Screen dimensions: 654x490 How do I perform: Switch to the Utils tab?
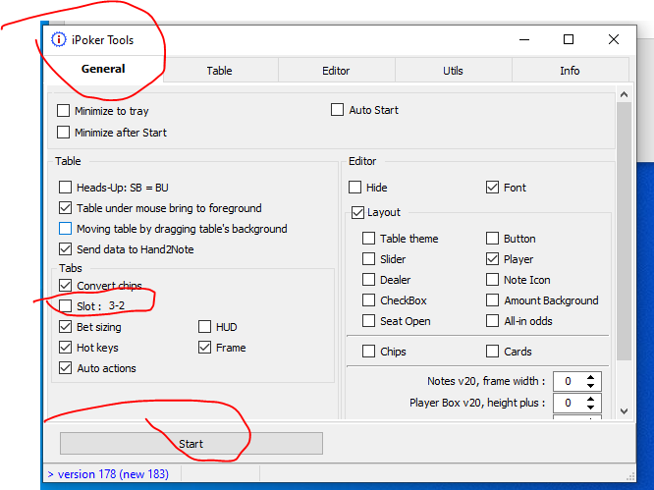(453, 71)
